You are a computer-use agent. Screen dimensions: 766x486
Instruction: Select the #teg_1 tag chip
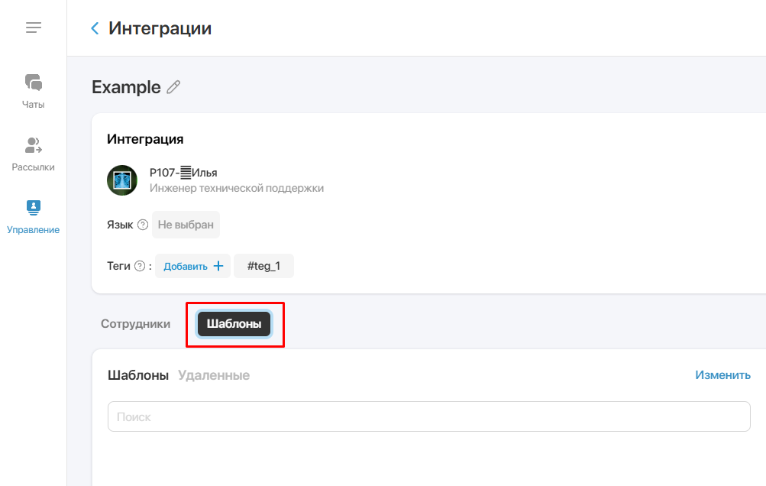263,266
